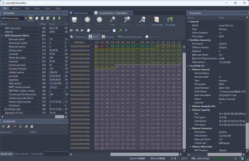Toggle Unicode view mode
Viewport: 249px width, 161px height.
tap(108, 37)
